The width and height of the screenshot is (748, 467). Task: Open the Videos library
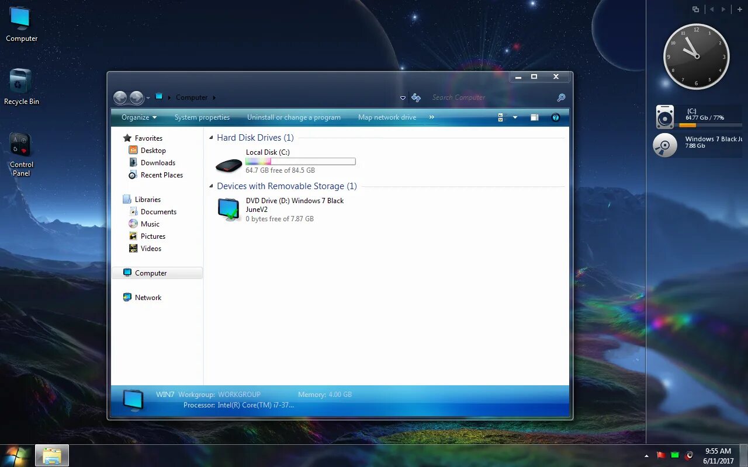tap(151, 248)
